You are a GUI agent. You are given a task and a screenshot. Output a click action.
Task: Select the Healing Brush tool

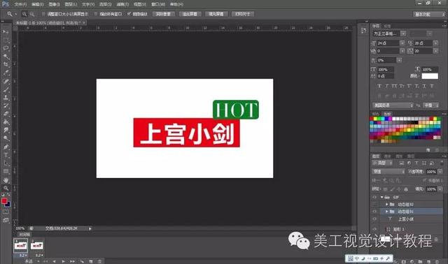6,81
